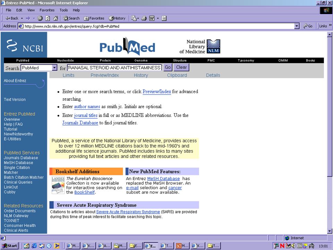Open the author names help link
Viewport: 333px width, 250px height.
[x=87, y=107]
